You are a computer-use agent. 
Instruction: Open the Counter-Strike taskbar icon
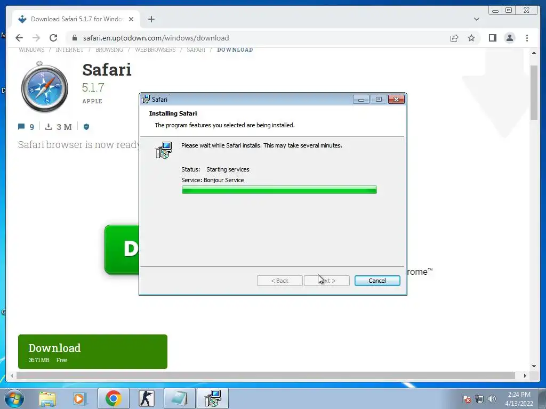pos(146,398)
